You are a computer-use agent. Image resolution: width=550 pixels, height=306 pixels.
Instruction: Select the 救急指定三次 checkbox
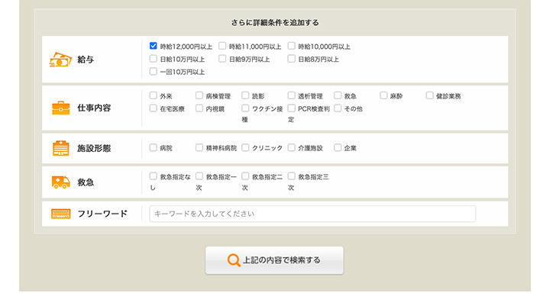point(292,176)
